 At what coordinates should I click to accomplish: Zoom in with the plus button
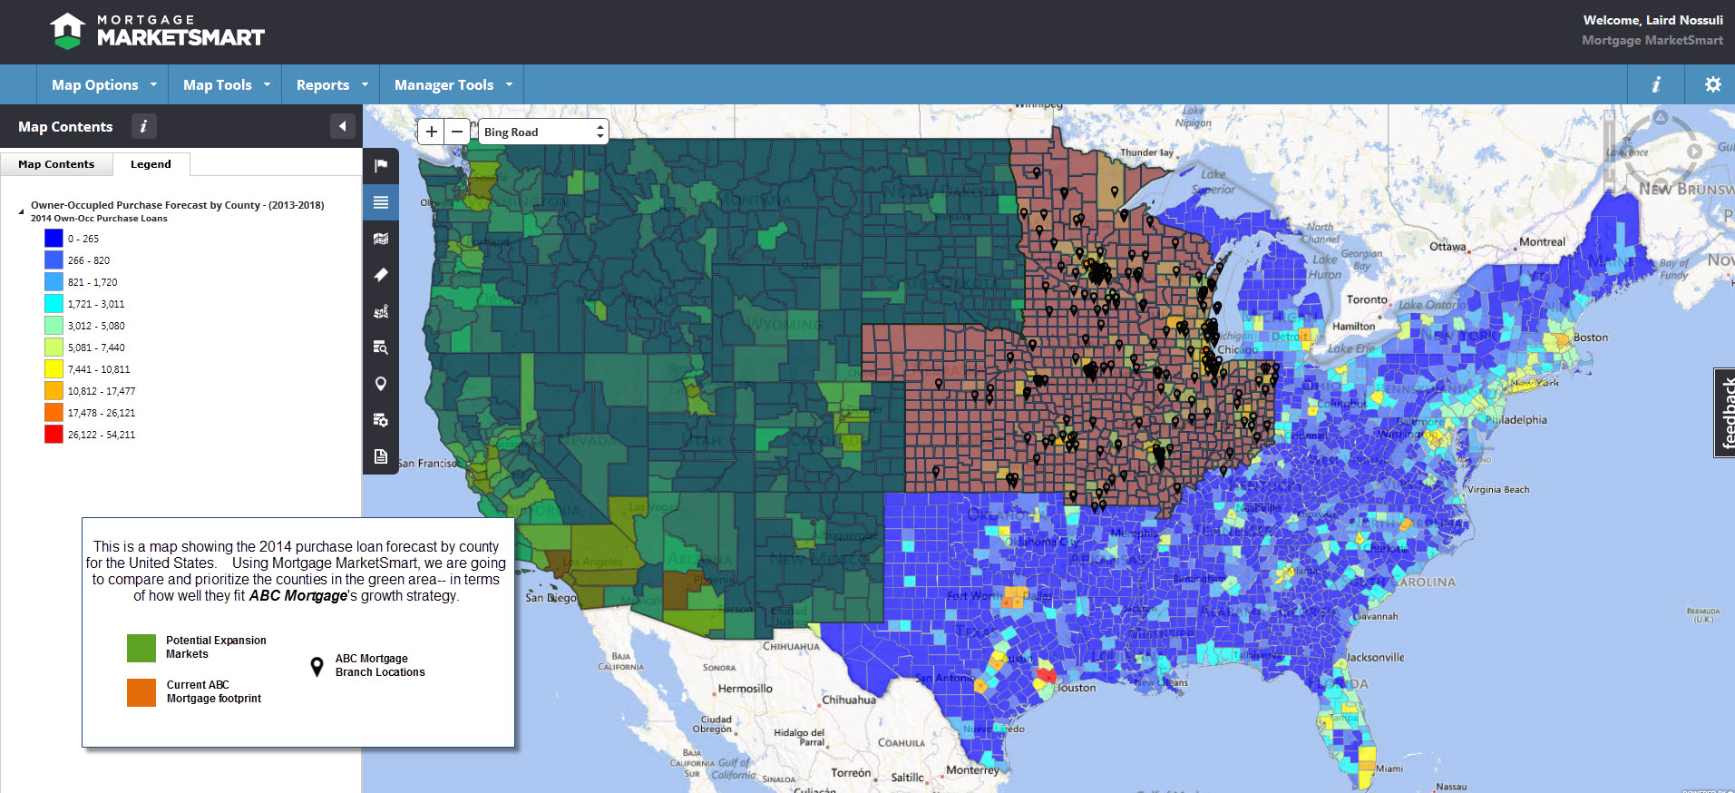[431, 132]
